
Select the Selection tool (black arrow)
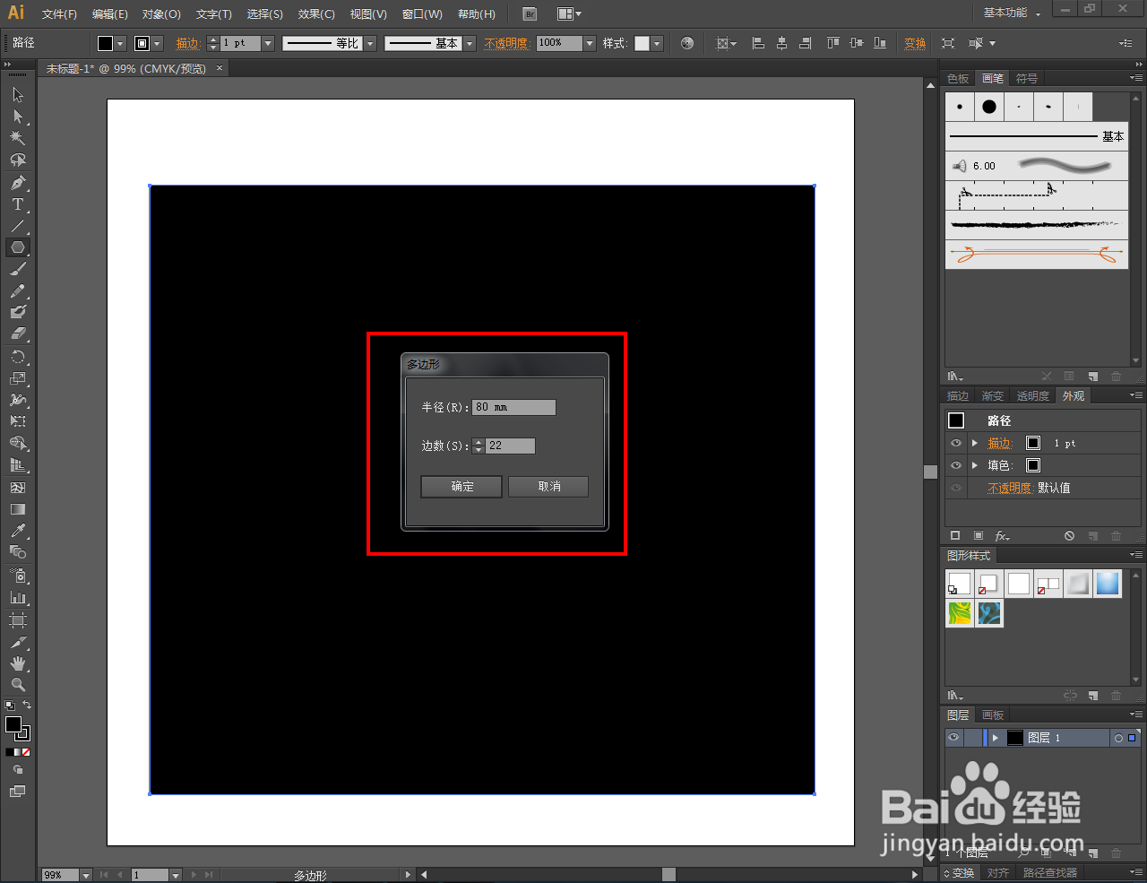point(18,95)
